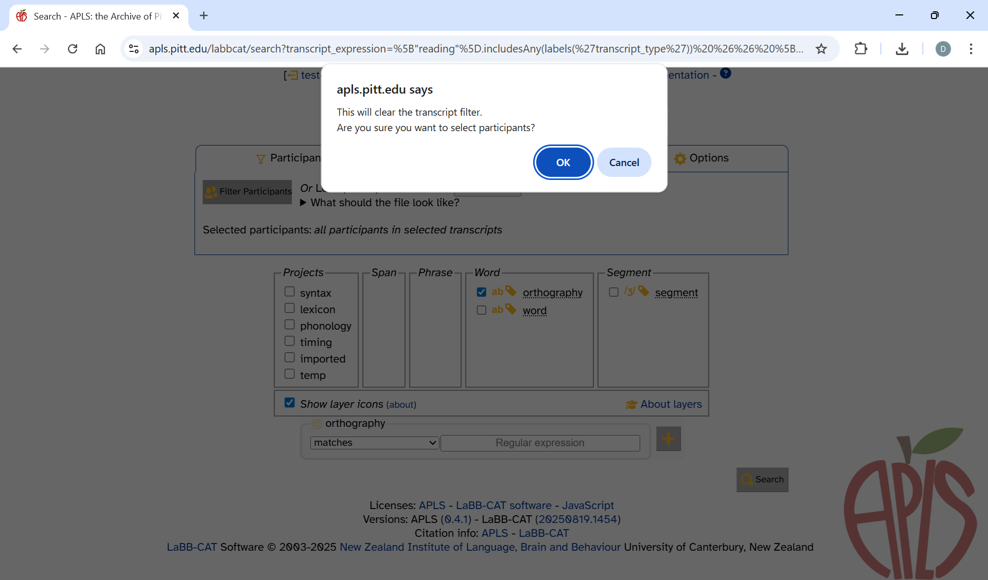Screen dimensions: 988x580
Task: Switch to the Options tab
Action: coord(708,158)
